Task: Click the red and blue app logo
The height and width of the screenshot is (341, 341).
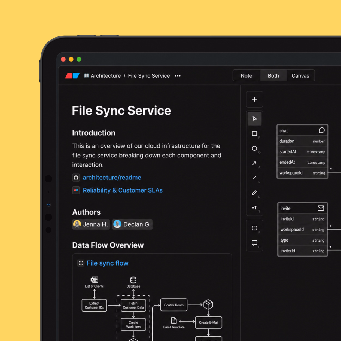Action: [x=72, y=76]
